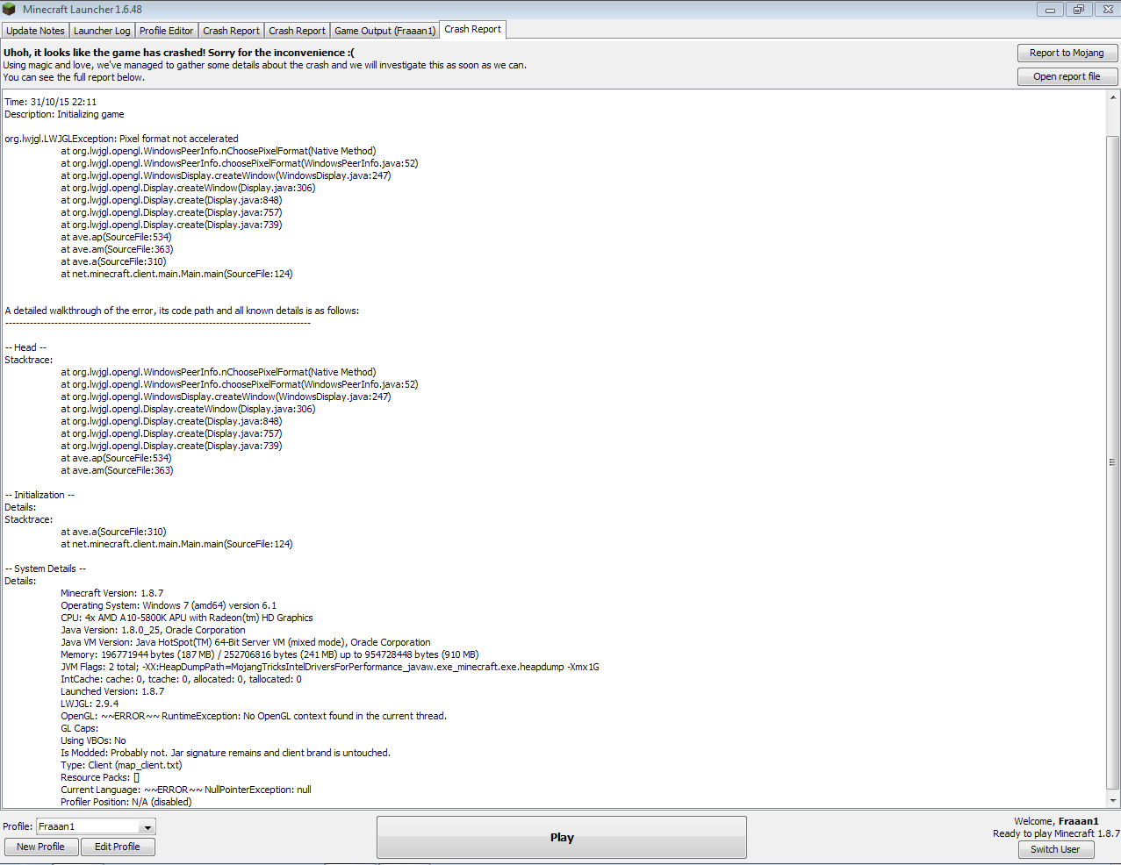Click the Minecraft launcher title bar icon
The width and height of the screenshot is (1121, 865).
[x=10, y=9]
